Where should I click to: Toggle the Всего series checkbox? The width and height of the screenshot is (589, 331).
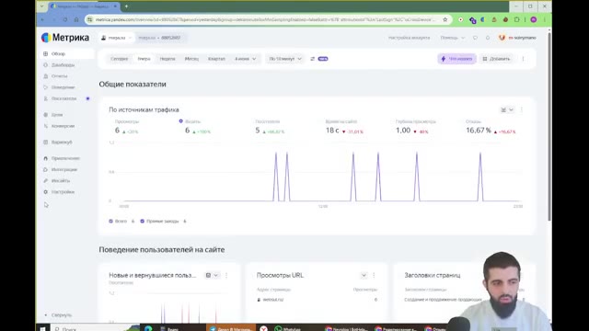[x=110, y=221]
